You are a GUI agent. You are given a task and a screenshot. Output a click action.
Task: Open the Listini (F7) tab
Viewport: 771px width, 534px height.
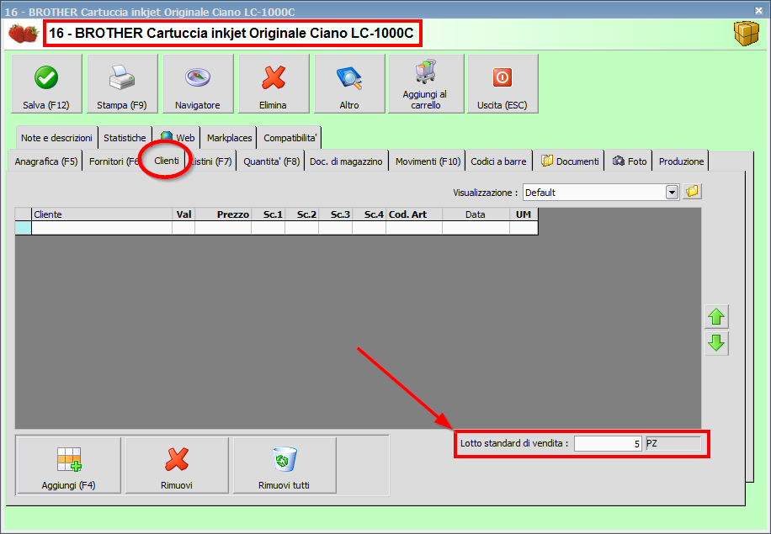coord(211,161)
